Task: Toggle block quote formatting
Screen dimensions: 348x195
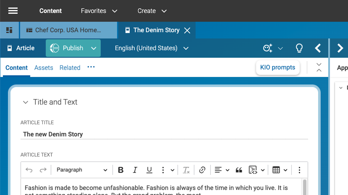Action: pos(239,170)
